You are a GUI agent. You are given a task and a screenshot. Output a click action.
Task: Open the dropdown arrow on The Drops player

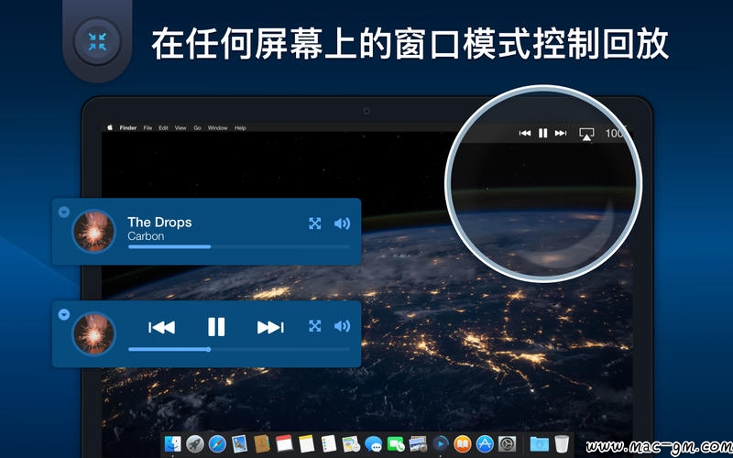point(64,213)
